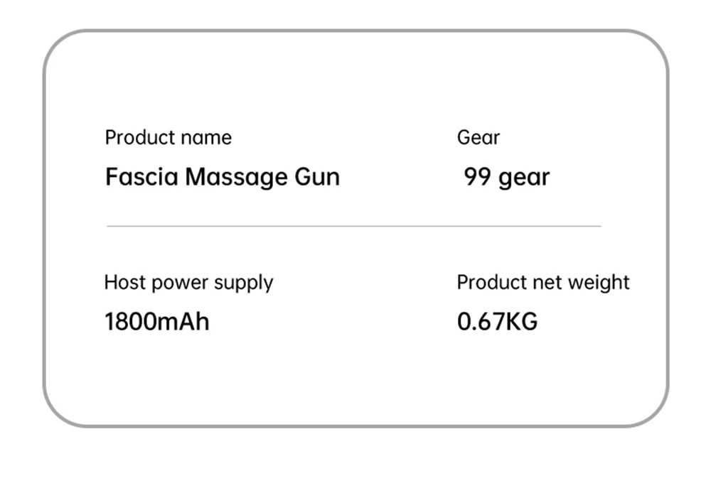Click the word "power" in supply label
The width and height of the screenshot is (711, 493).
(180, 283)
